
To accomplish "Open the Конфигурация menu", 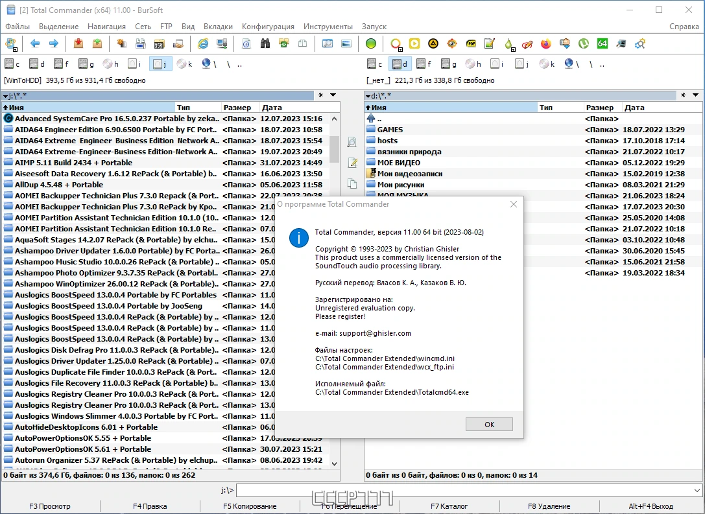I will (268, 27).
